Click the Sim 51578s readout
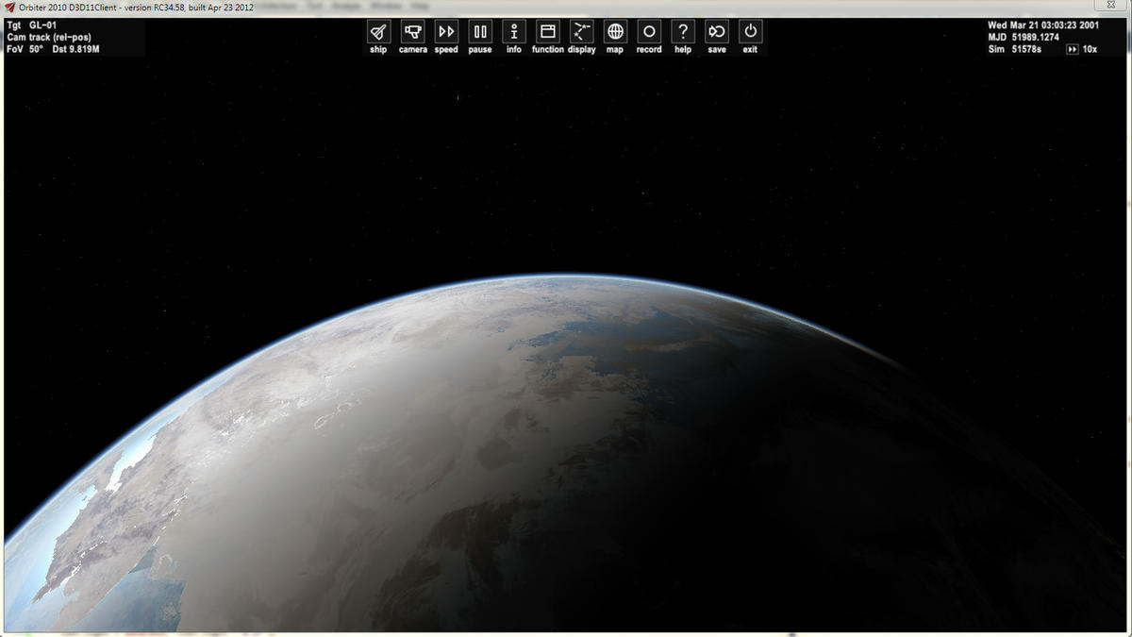Image resolution: width=1132 pixels, height=637 pixels. pos(1014,49)
